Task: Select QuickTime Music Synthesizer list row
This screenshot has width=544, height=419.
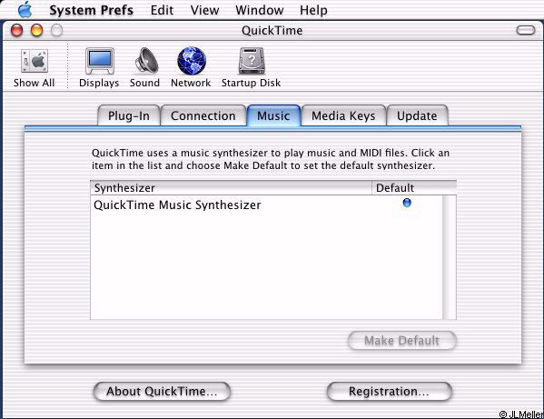Action: point(266,205)
